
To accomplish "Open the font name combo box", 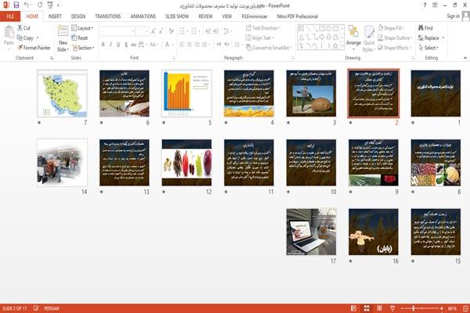I will (x=117, y=31).
